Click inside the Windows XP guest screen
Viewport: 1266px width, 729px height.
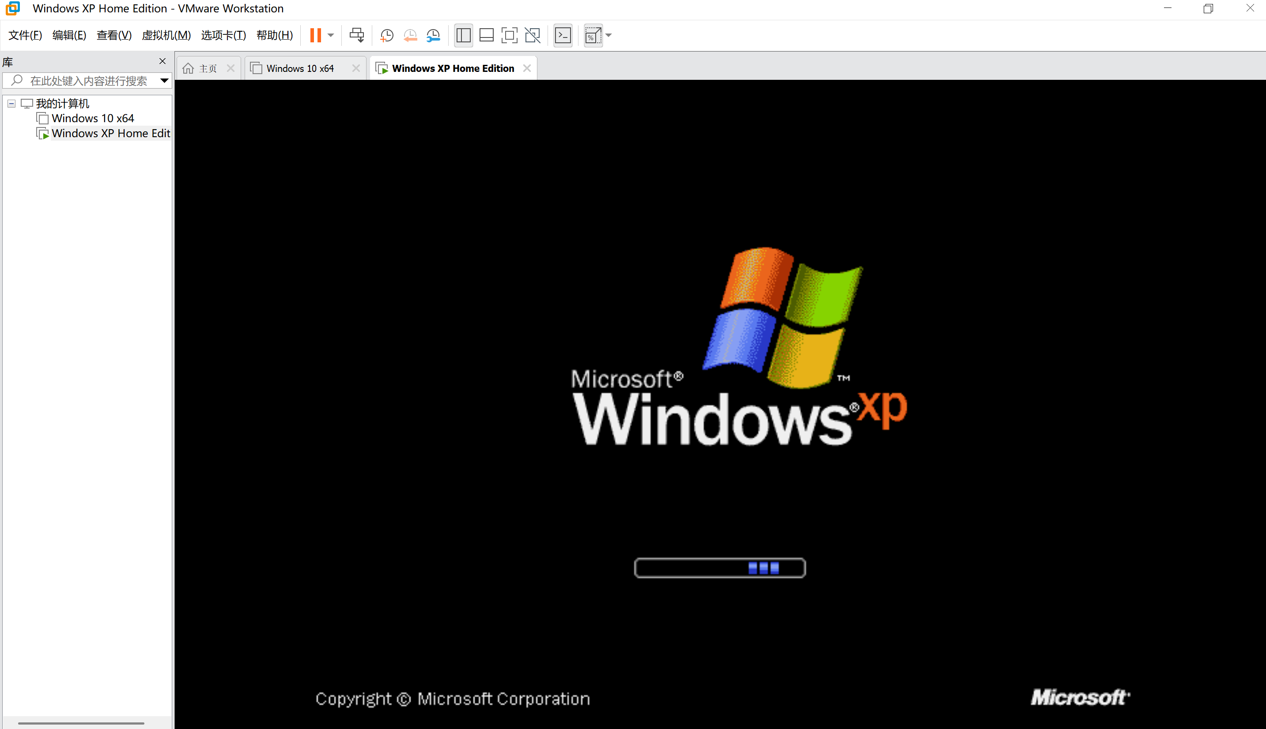(720, 404)
